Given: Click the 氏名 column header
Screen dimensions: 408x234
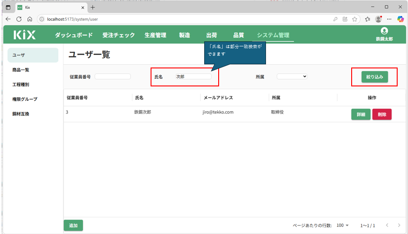Looking at the screenshot, I should coord(139,98).
